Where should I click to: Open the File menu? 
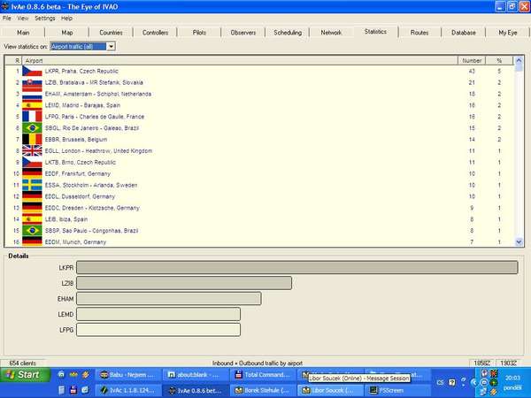(x=7, y=19)
